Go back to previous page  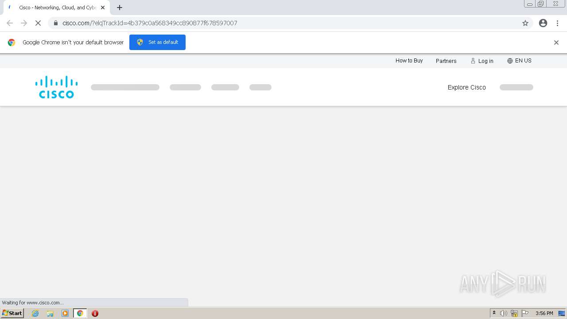point(10,23)
